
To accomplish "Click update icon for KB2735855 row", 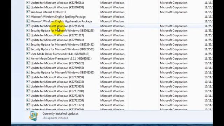I will [28, 86].
